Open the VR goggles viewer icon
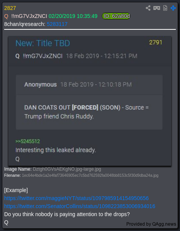This screenshot has width=180, height=231. 157,8
